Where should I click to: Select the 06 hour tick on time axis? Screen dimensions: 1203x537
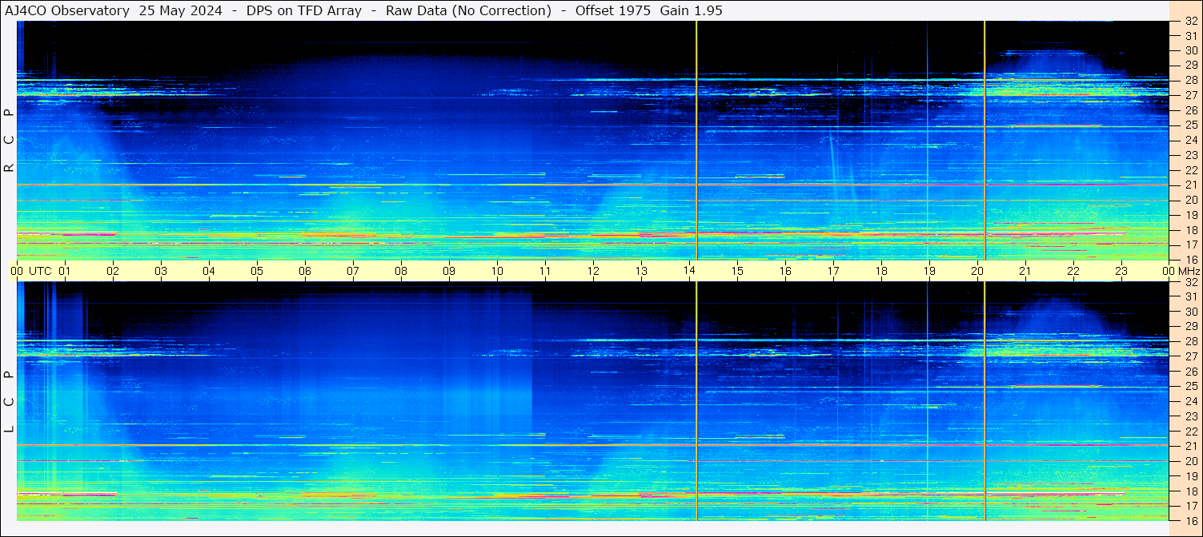[305, 271]
